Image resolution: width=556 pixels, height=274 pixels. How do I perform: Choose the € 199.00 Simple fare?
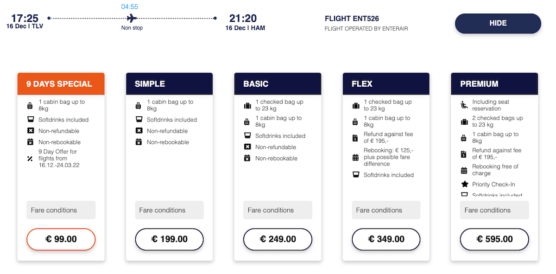[170, 239]
